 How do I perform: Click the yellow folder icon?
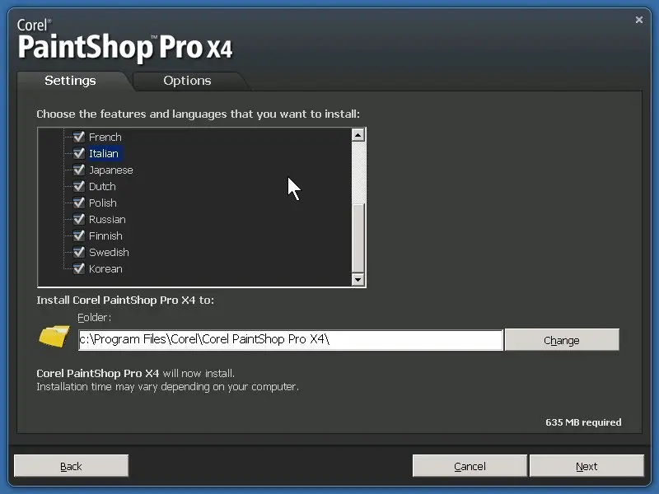point(54,336)
